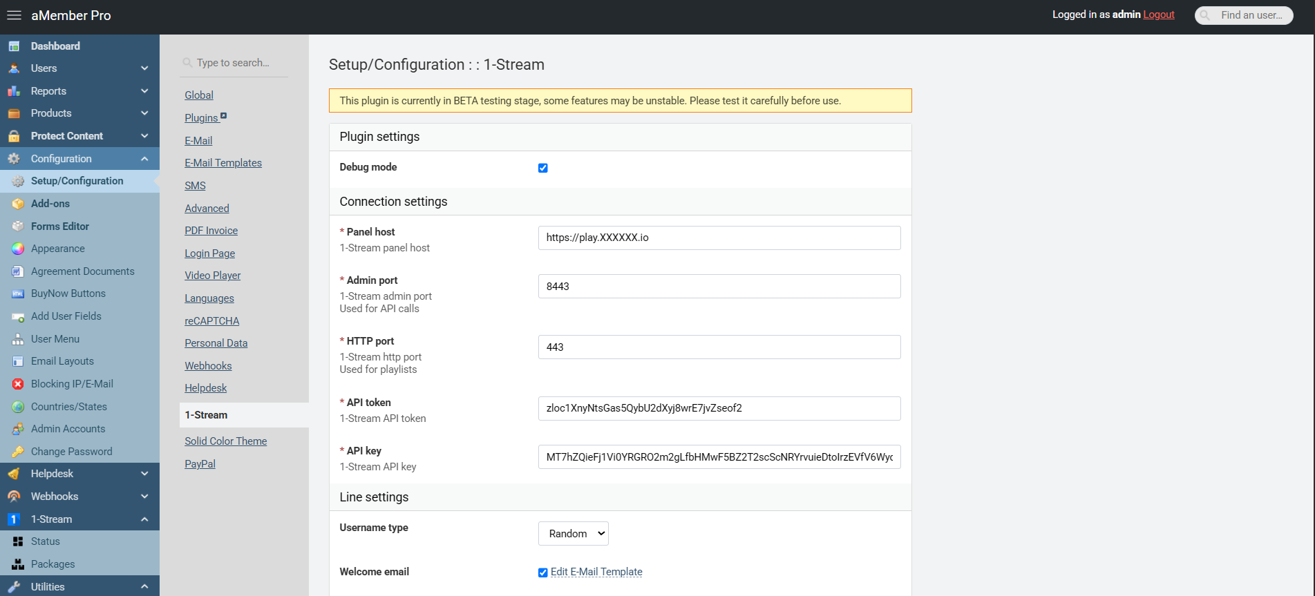
Task: Click the Add User Fields icon
Action: coord(18,316)
